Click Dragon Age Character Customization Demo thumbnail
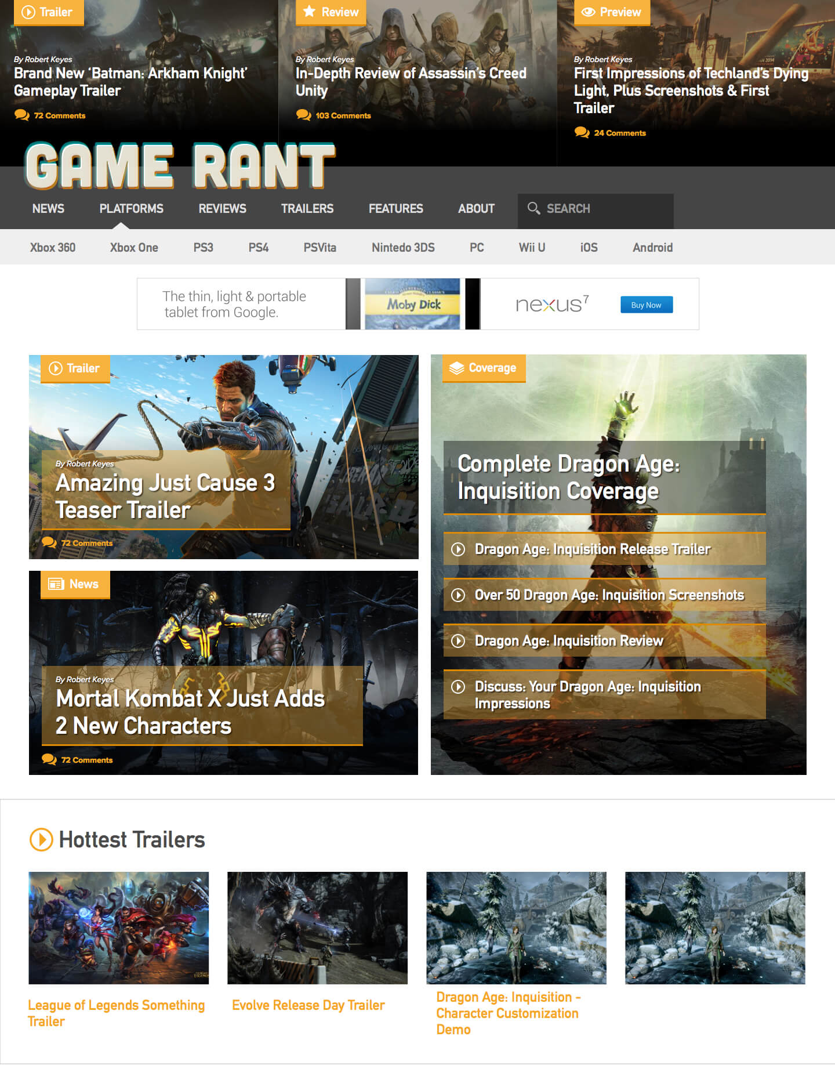 517,928
